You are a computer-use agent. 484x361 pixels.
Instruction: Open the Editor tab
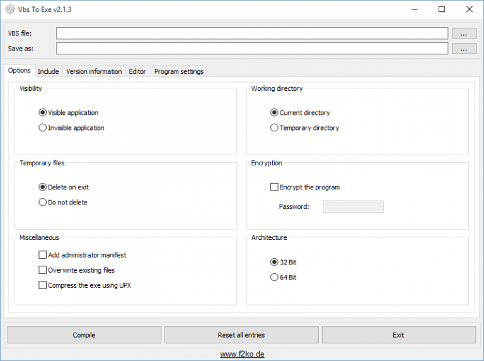coord(137,71)
